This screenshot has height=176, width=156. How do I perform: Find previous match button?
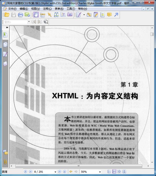[x=34, y=22]
